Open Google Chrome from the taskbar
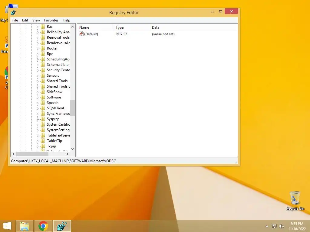310x232 pixels. (43, 226)
